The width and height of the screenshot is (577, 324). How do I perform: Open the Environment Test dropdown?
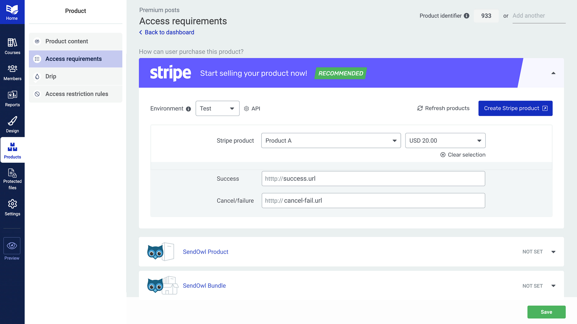pos(217,108)
